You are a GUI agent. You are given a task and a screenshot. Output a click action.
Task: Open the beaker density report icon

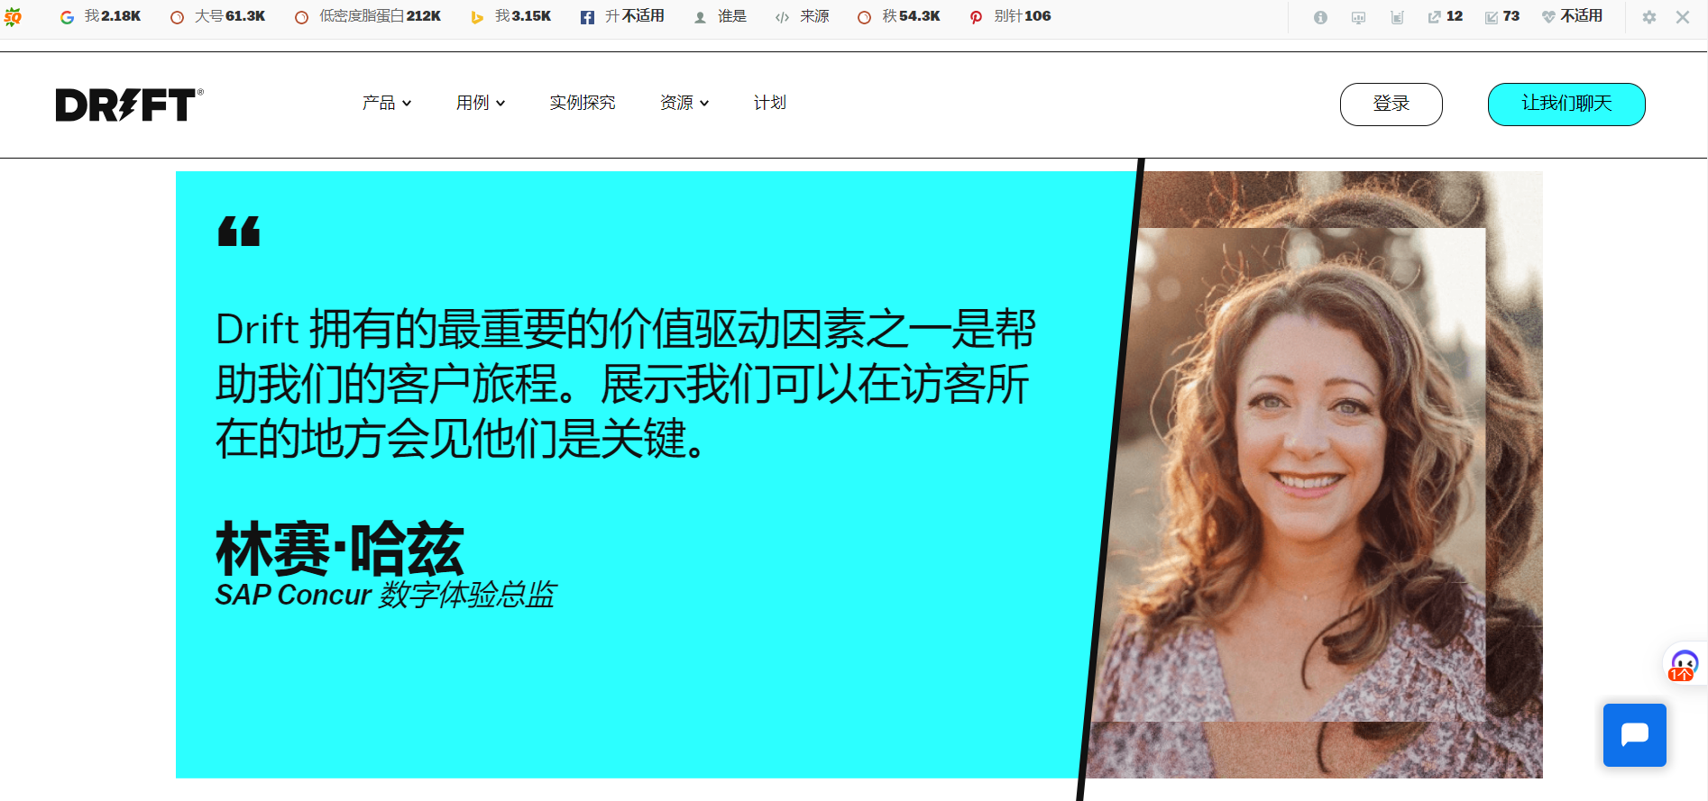(x=1397, y=17)
